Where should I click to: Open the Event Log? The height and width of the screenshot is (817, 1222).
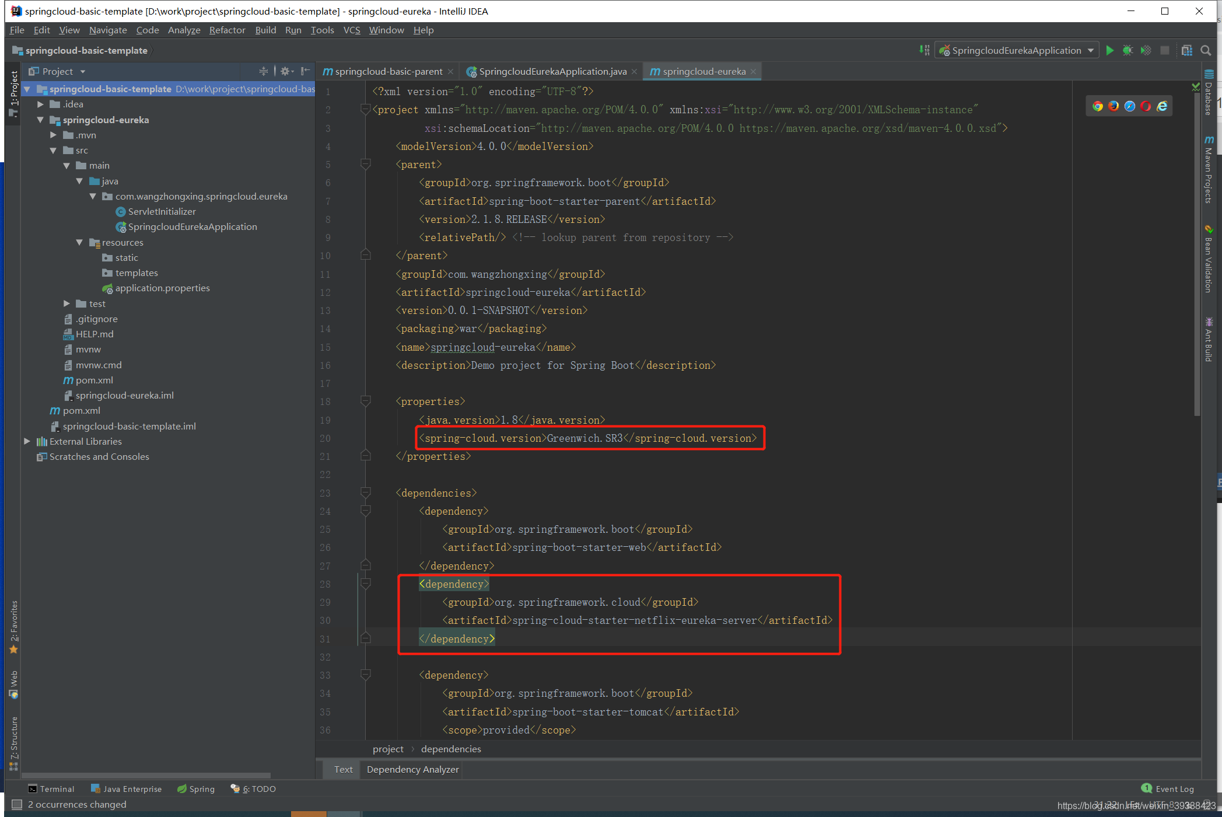point(1168,789)
